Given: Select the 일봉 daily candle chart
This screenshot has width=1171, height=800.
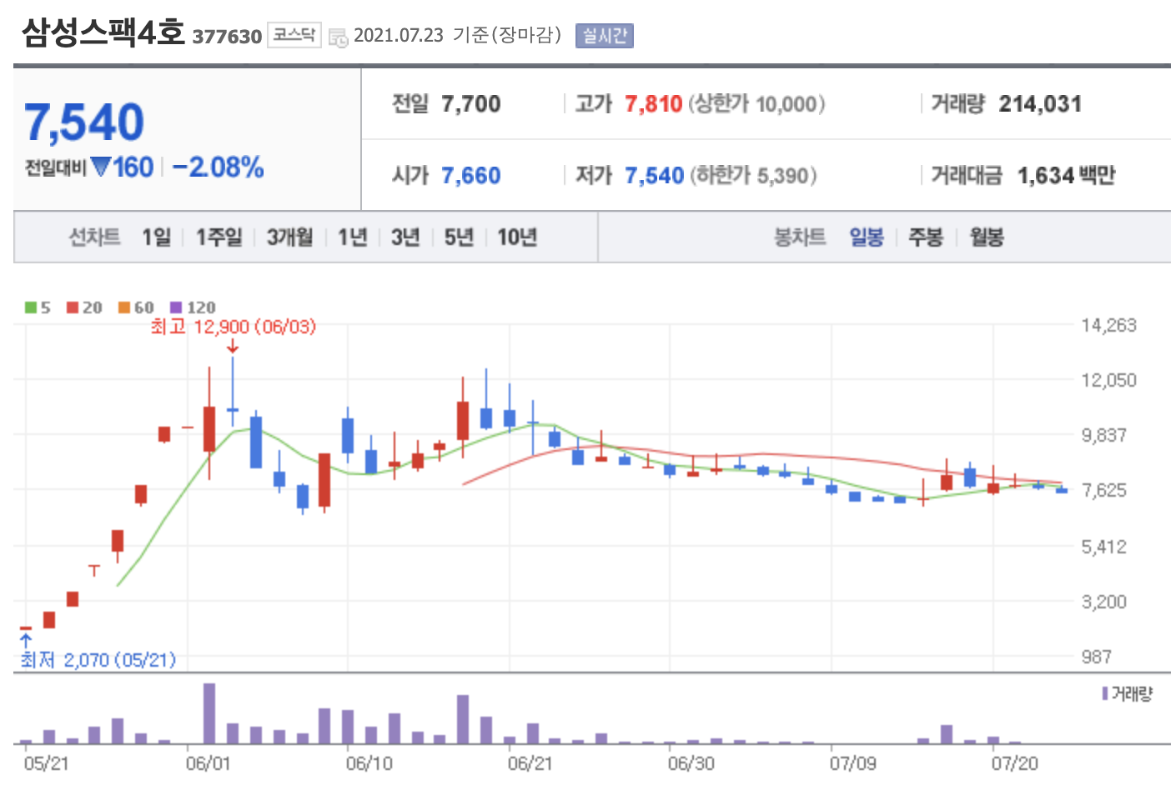Looking at the screenshot, I should [867, 237].
